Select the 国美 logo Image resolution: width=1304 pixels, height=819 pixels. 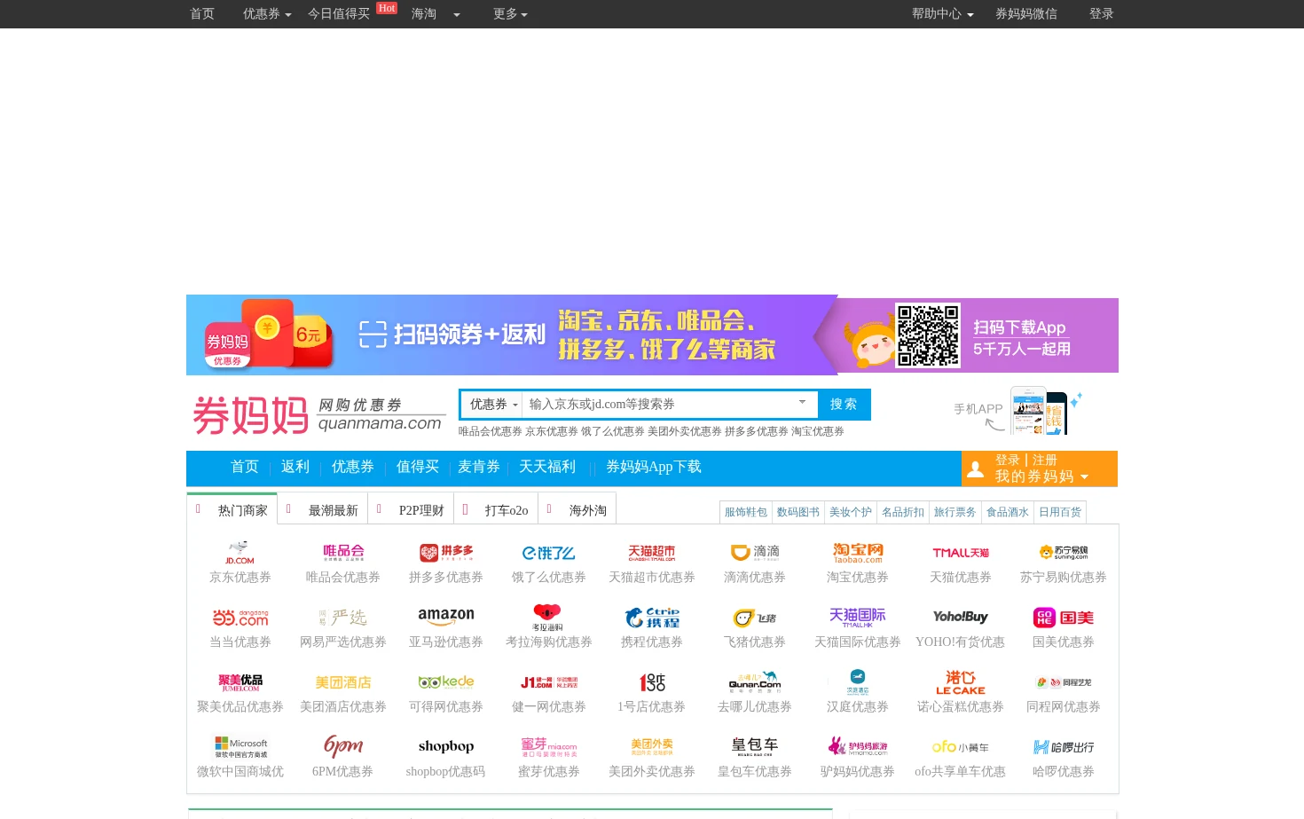pos(1063,617)
